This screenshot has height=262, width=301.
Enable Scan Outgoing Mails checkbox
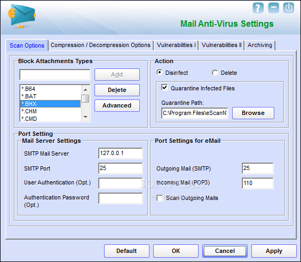(x=160, y=198)
